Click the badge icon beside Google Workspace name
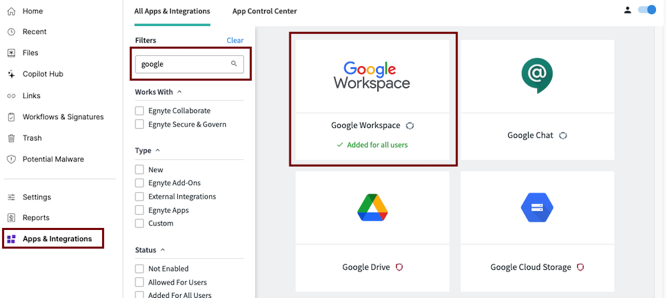The width and height of the screenshot is (666, 298). pos(409,125)
